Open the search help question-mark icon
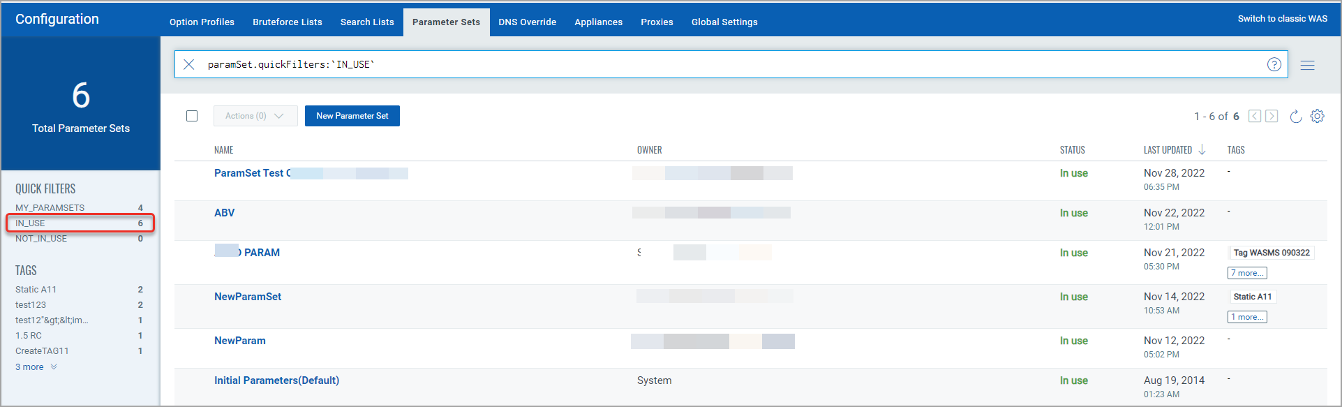1342x407 pixels. tap(1274, 64)
